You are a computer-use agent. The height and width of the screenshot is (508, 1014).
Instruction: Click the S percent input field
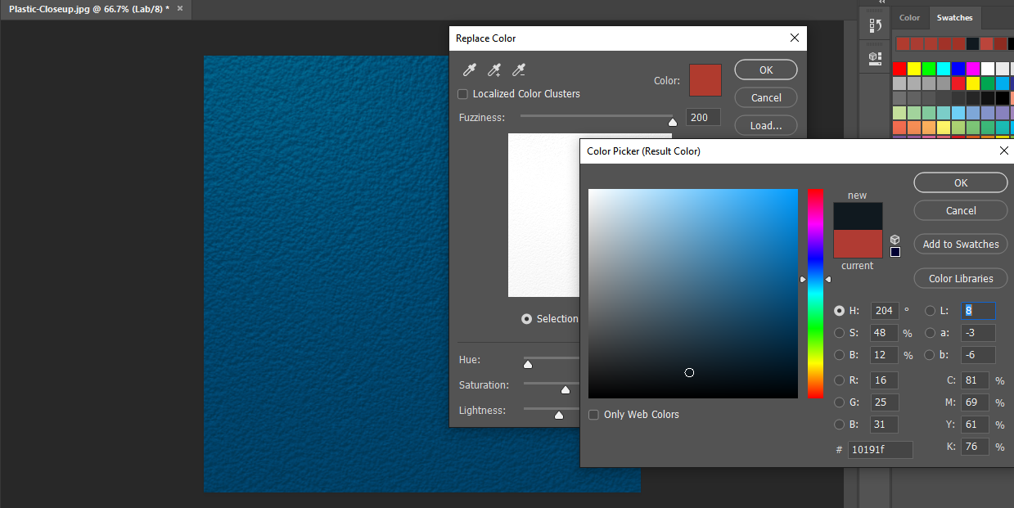[885, 333]
